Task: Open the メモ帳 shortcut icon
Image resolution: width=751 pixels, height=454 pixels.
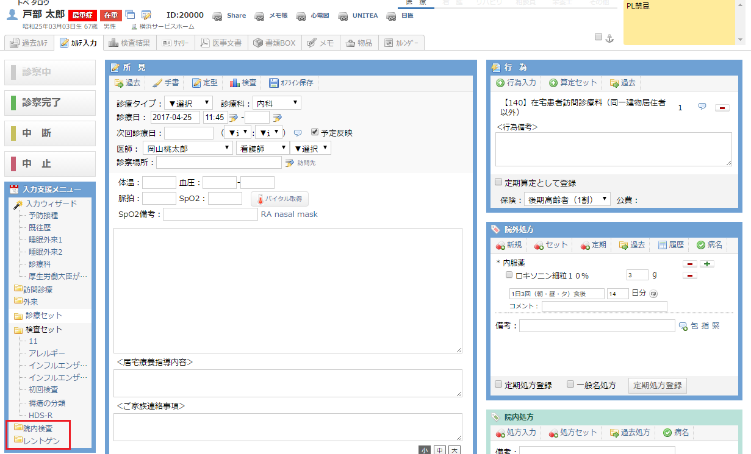Action: point(260,16)
